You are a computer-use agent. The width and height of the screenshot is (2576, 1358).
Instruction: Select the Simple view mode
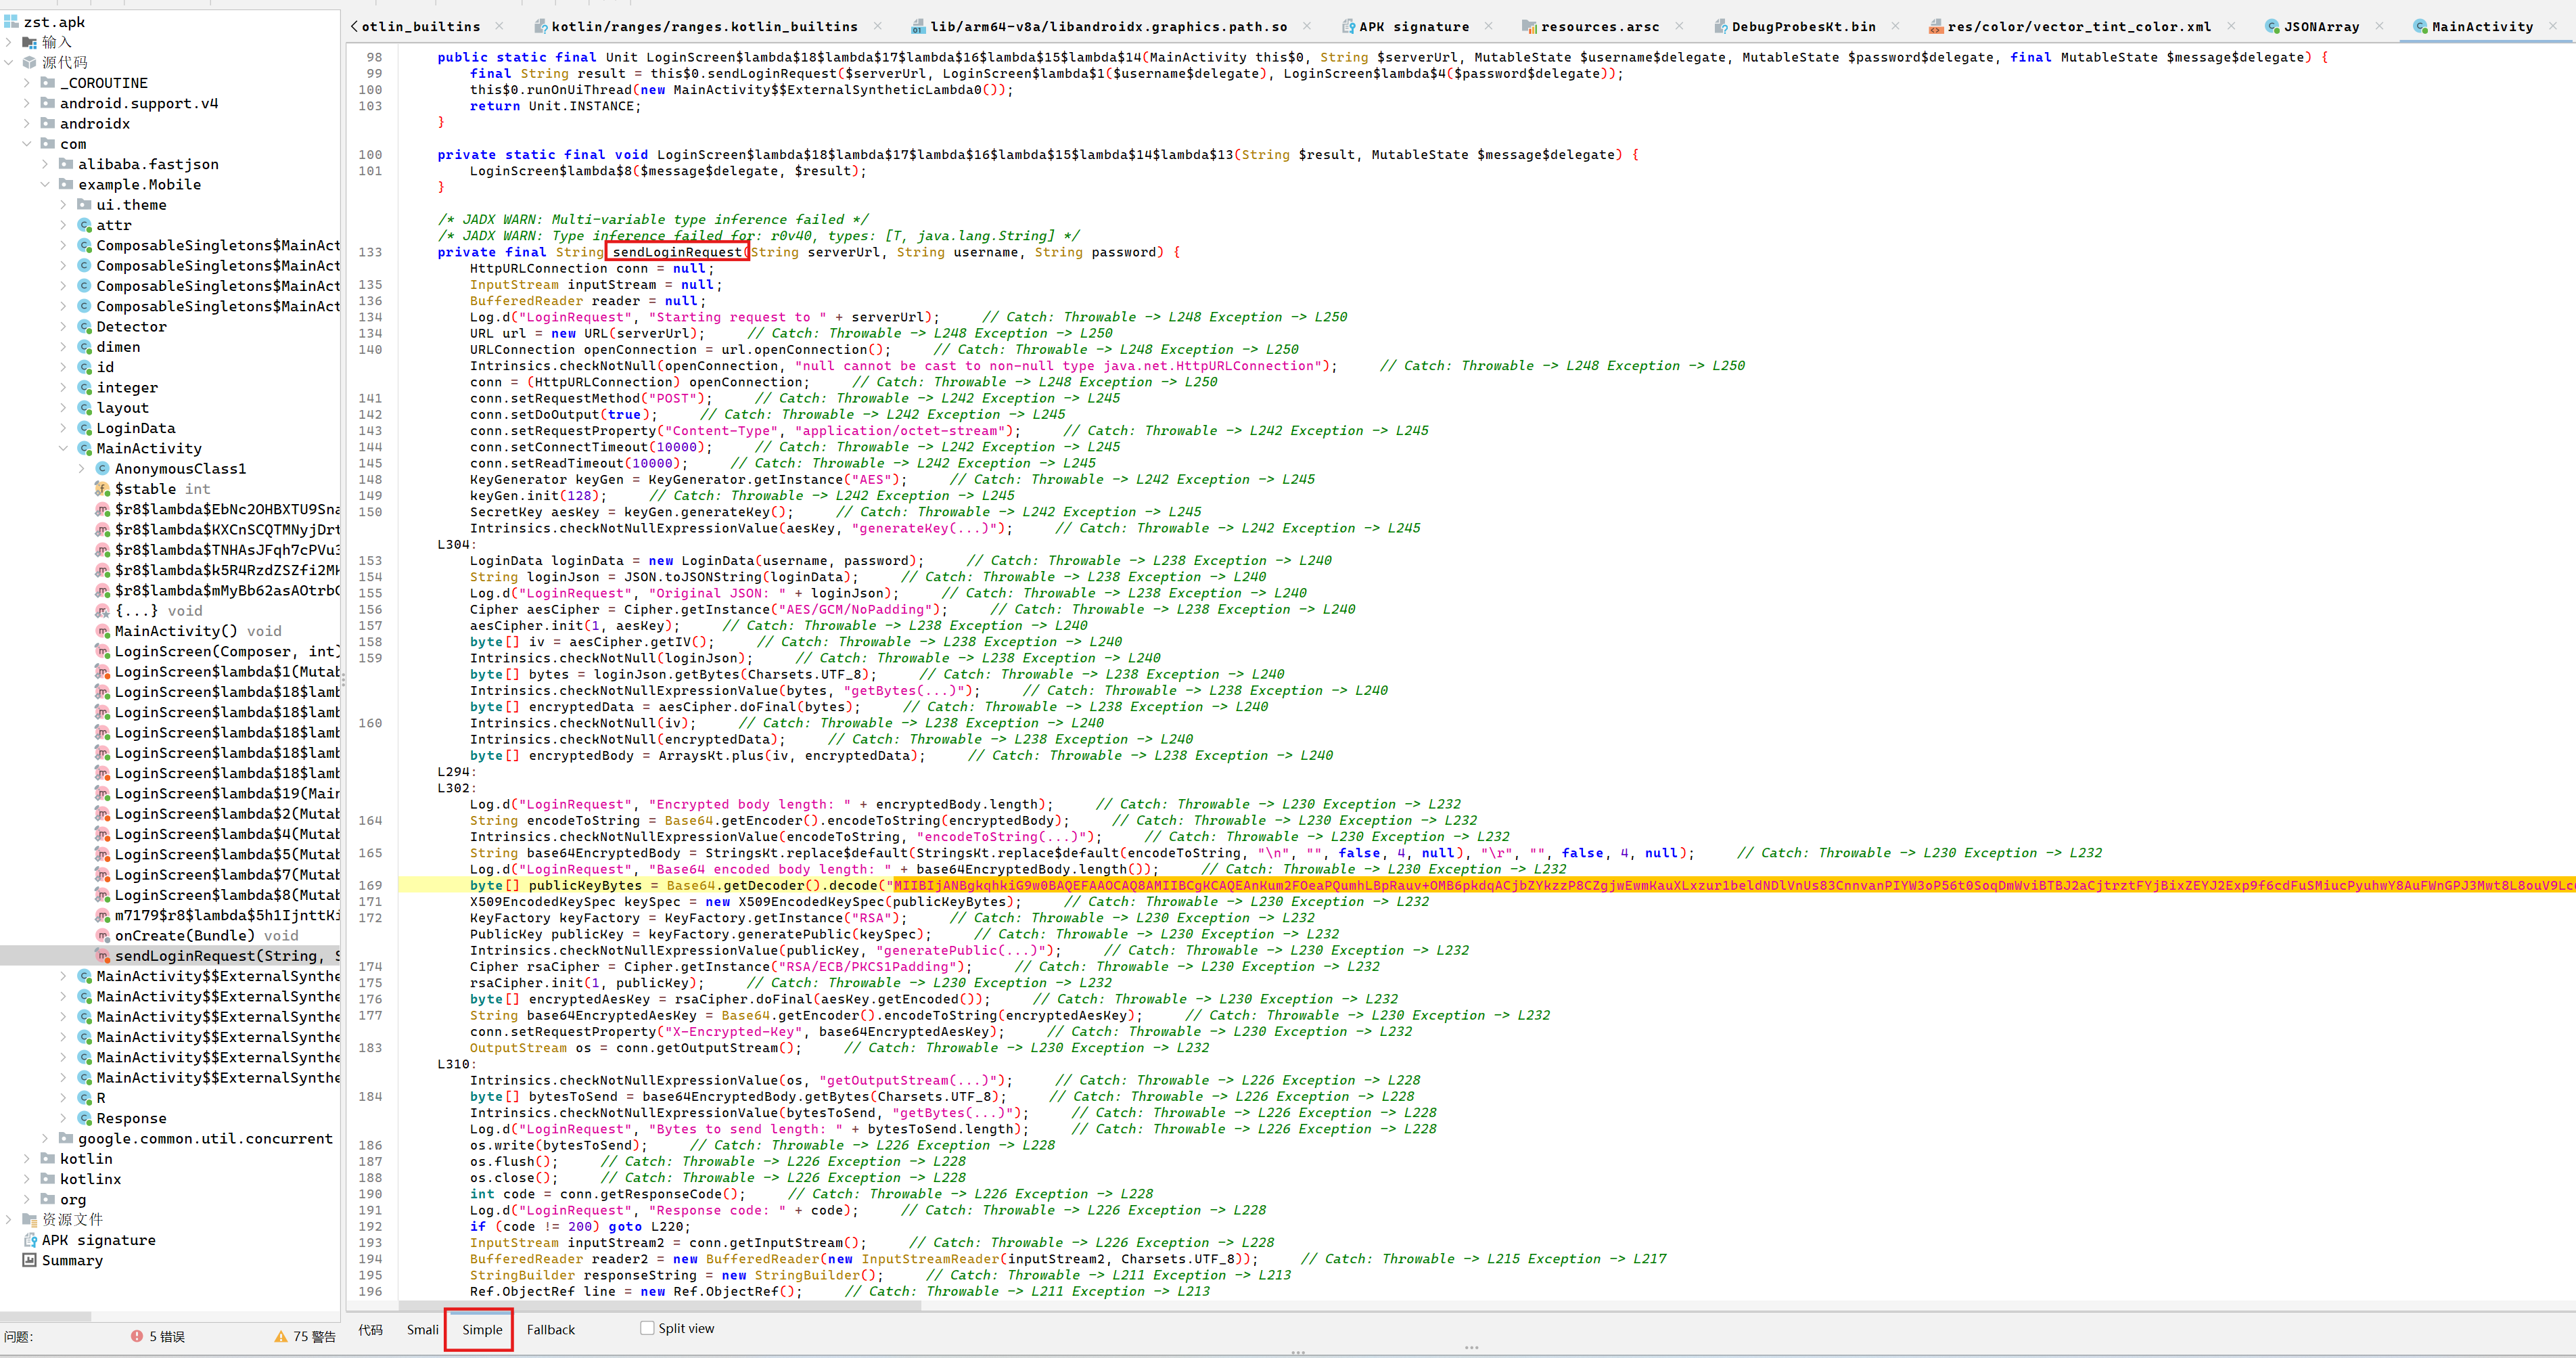(482, 1329)
